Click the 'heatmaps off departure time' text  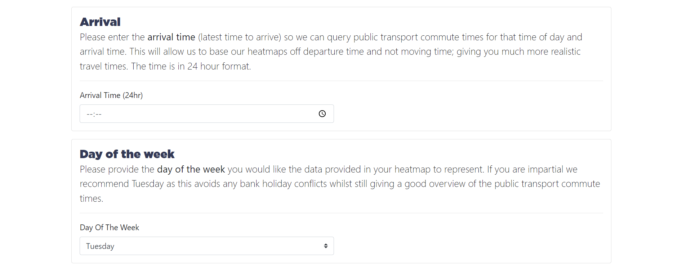(306, 52)
